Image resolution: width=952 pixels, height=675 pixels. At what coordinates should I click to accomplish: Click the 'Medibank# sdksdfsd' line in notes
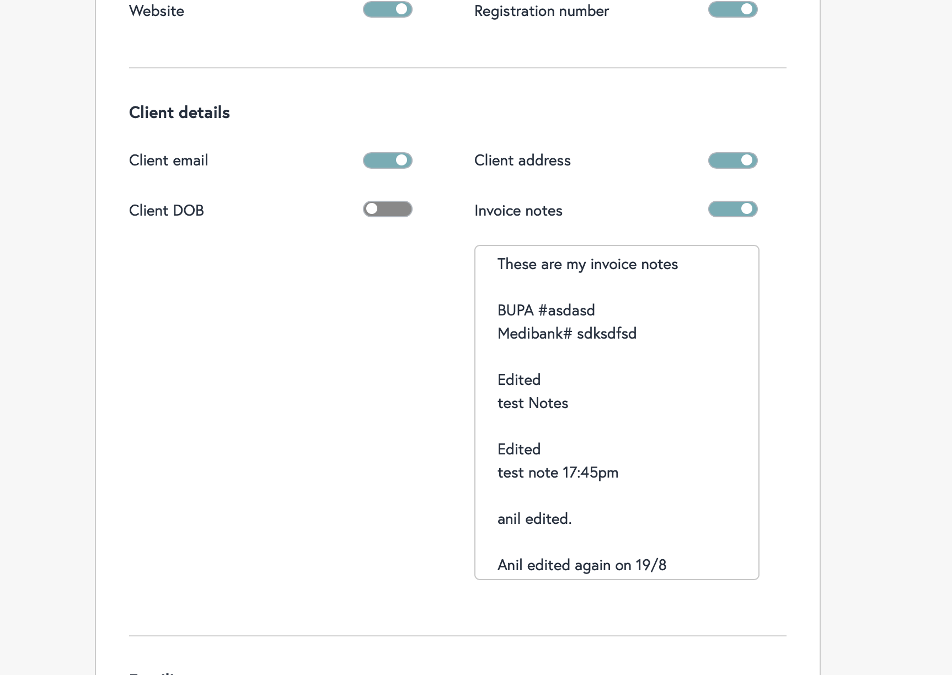click(566, 334)
